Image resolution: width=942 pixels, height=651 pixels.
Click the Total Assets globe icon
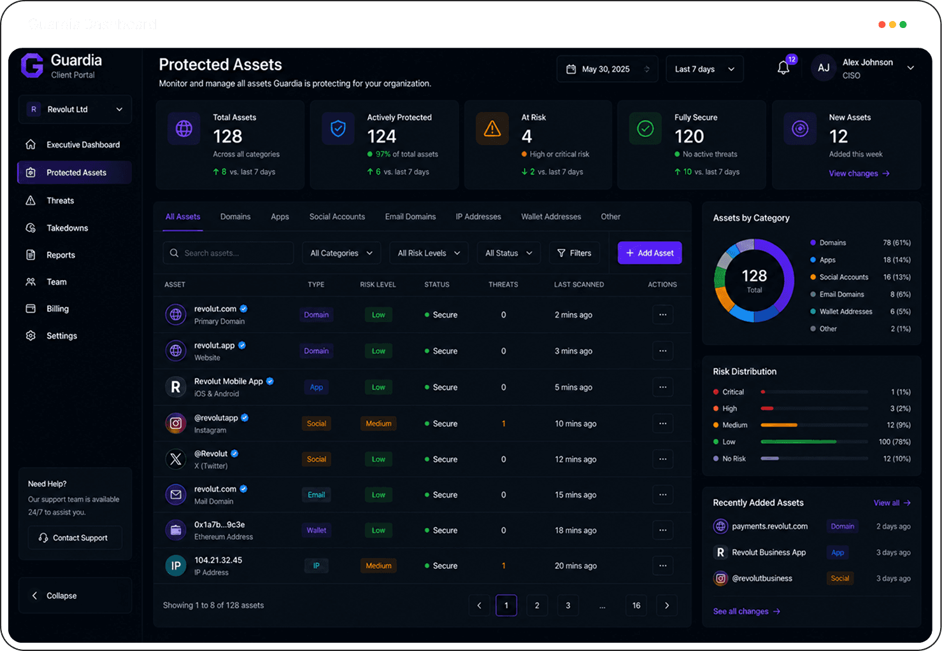click(x=184, y=129)
